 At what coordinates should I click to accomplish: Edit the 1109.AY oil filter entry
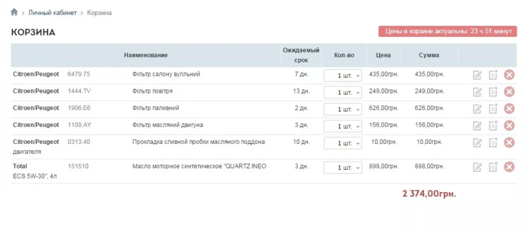477,126
